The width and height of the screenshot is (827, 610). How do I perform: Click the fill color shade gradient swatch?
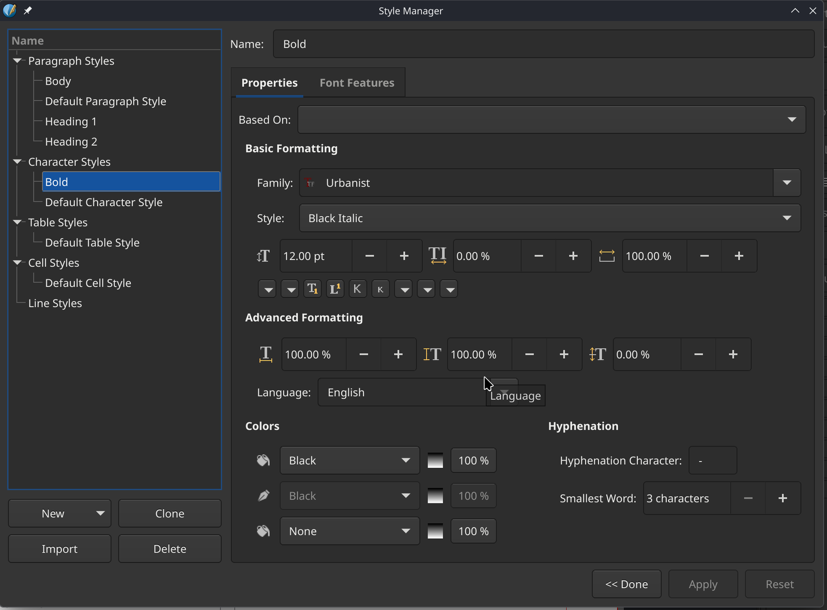[x=435, y=461]
